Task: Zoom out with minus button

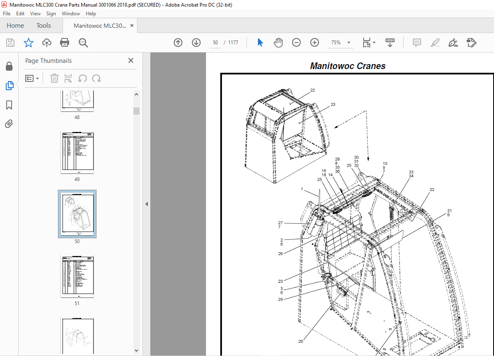Action: pyautogui.click(x=296, y=43)
